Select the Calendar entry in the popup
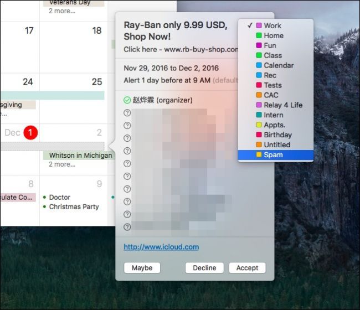Image resolution: width=360 pixels, height=310 pixels. 275,65
